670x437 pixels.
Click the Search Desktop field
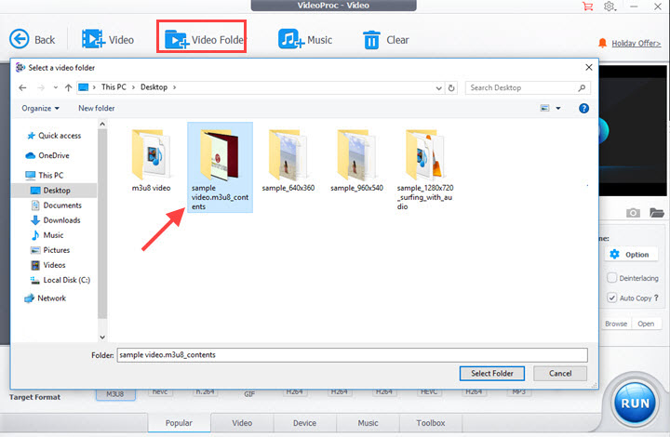tap(528, 87)
